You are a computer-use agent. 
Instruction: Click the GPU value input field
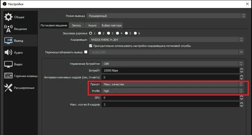pos(170,98)
